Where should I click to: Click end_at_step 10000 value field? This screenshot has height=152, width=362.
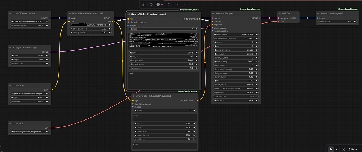coord(236,62)
